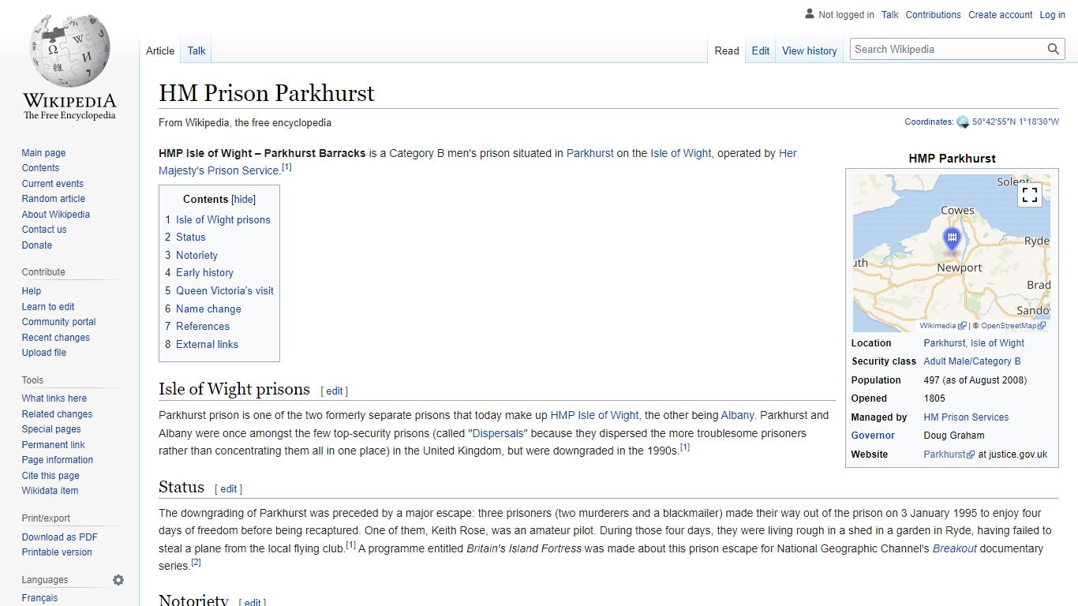Click the prison marker on map

(953, 240)
